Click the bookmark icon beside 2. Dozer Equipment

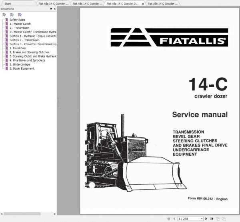(6, 68)
